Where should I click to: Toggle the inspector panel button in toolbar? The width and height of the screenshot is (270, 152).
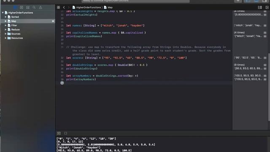(x=265, y=1)
